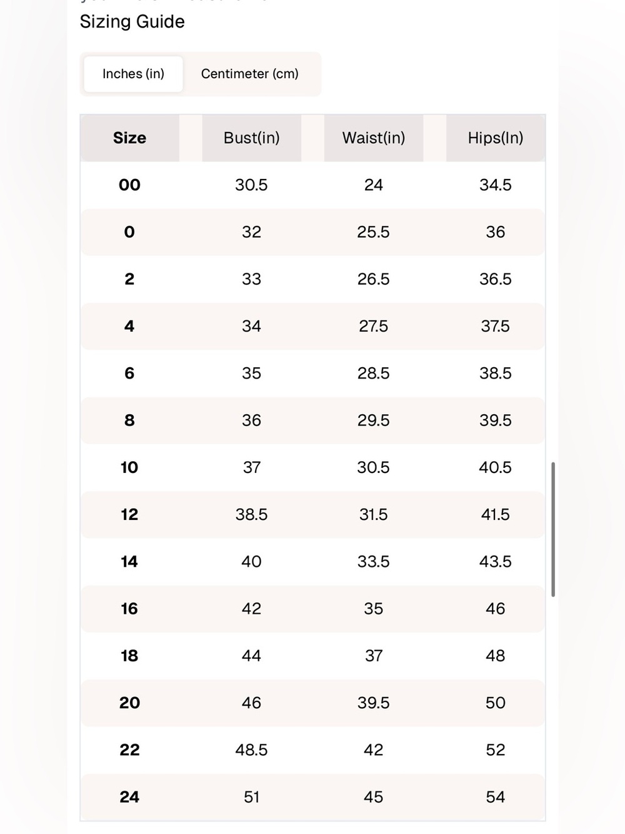Click the size 8 row label
Viewport: 625px width, 834px height.
[129, 420]
